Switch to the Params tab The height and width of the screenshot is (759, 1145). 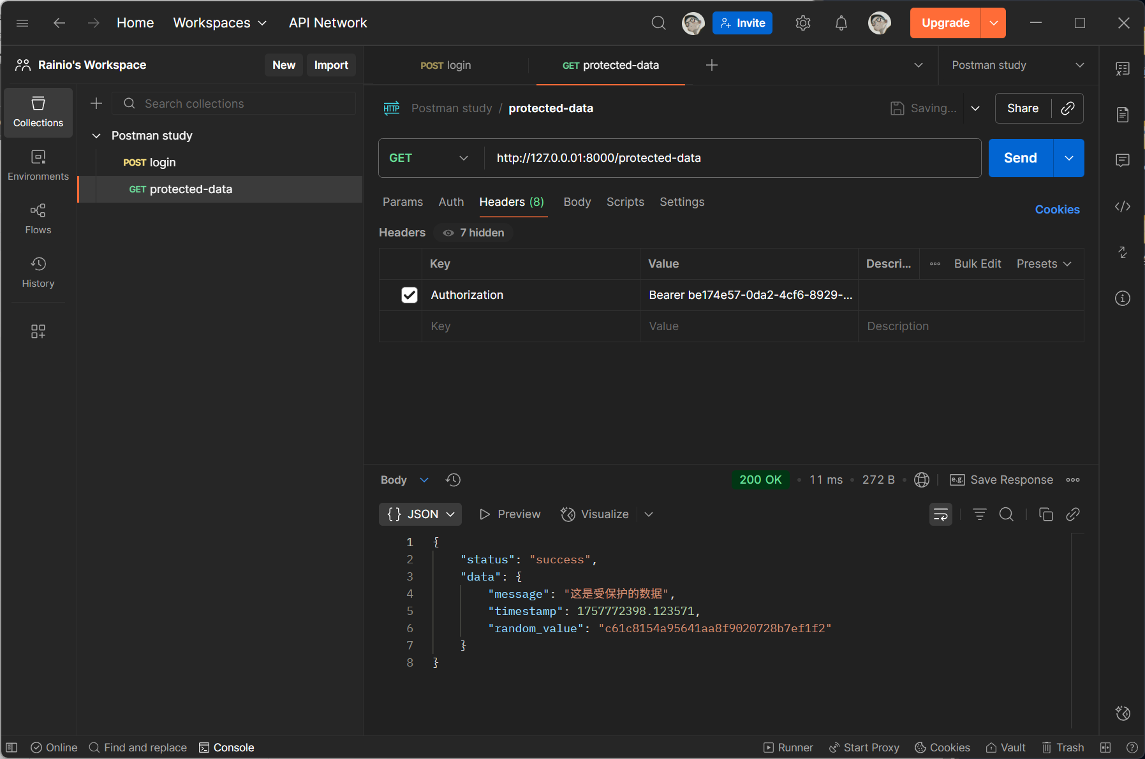(x=403, y=202)
